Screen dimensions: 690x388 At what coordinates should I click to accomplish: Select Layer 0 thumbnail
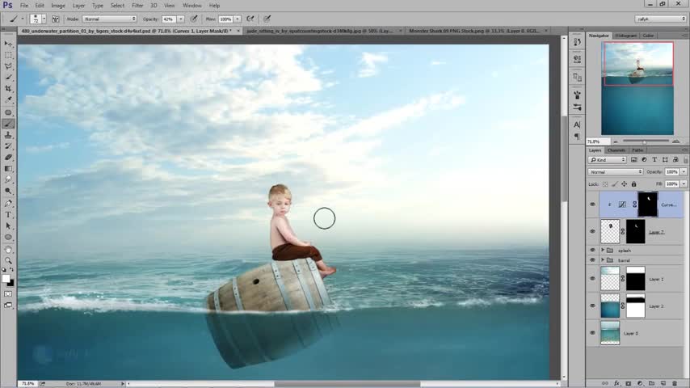pyautogui.click(x=610, y=333)
